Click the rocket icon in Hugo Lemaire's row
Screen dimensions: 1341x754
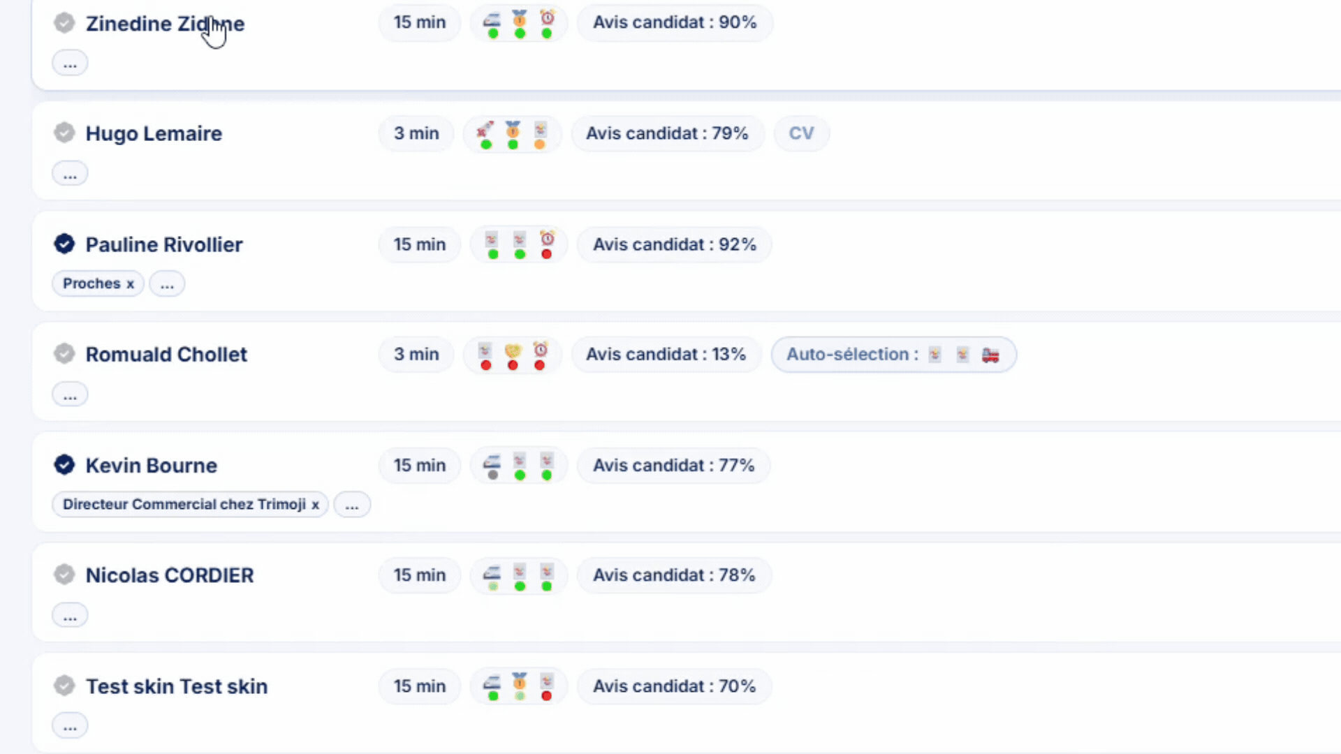point(485,129)
